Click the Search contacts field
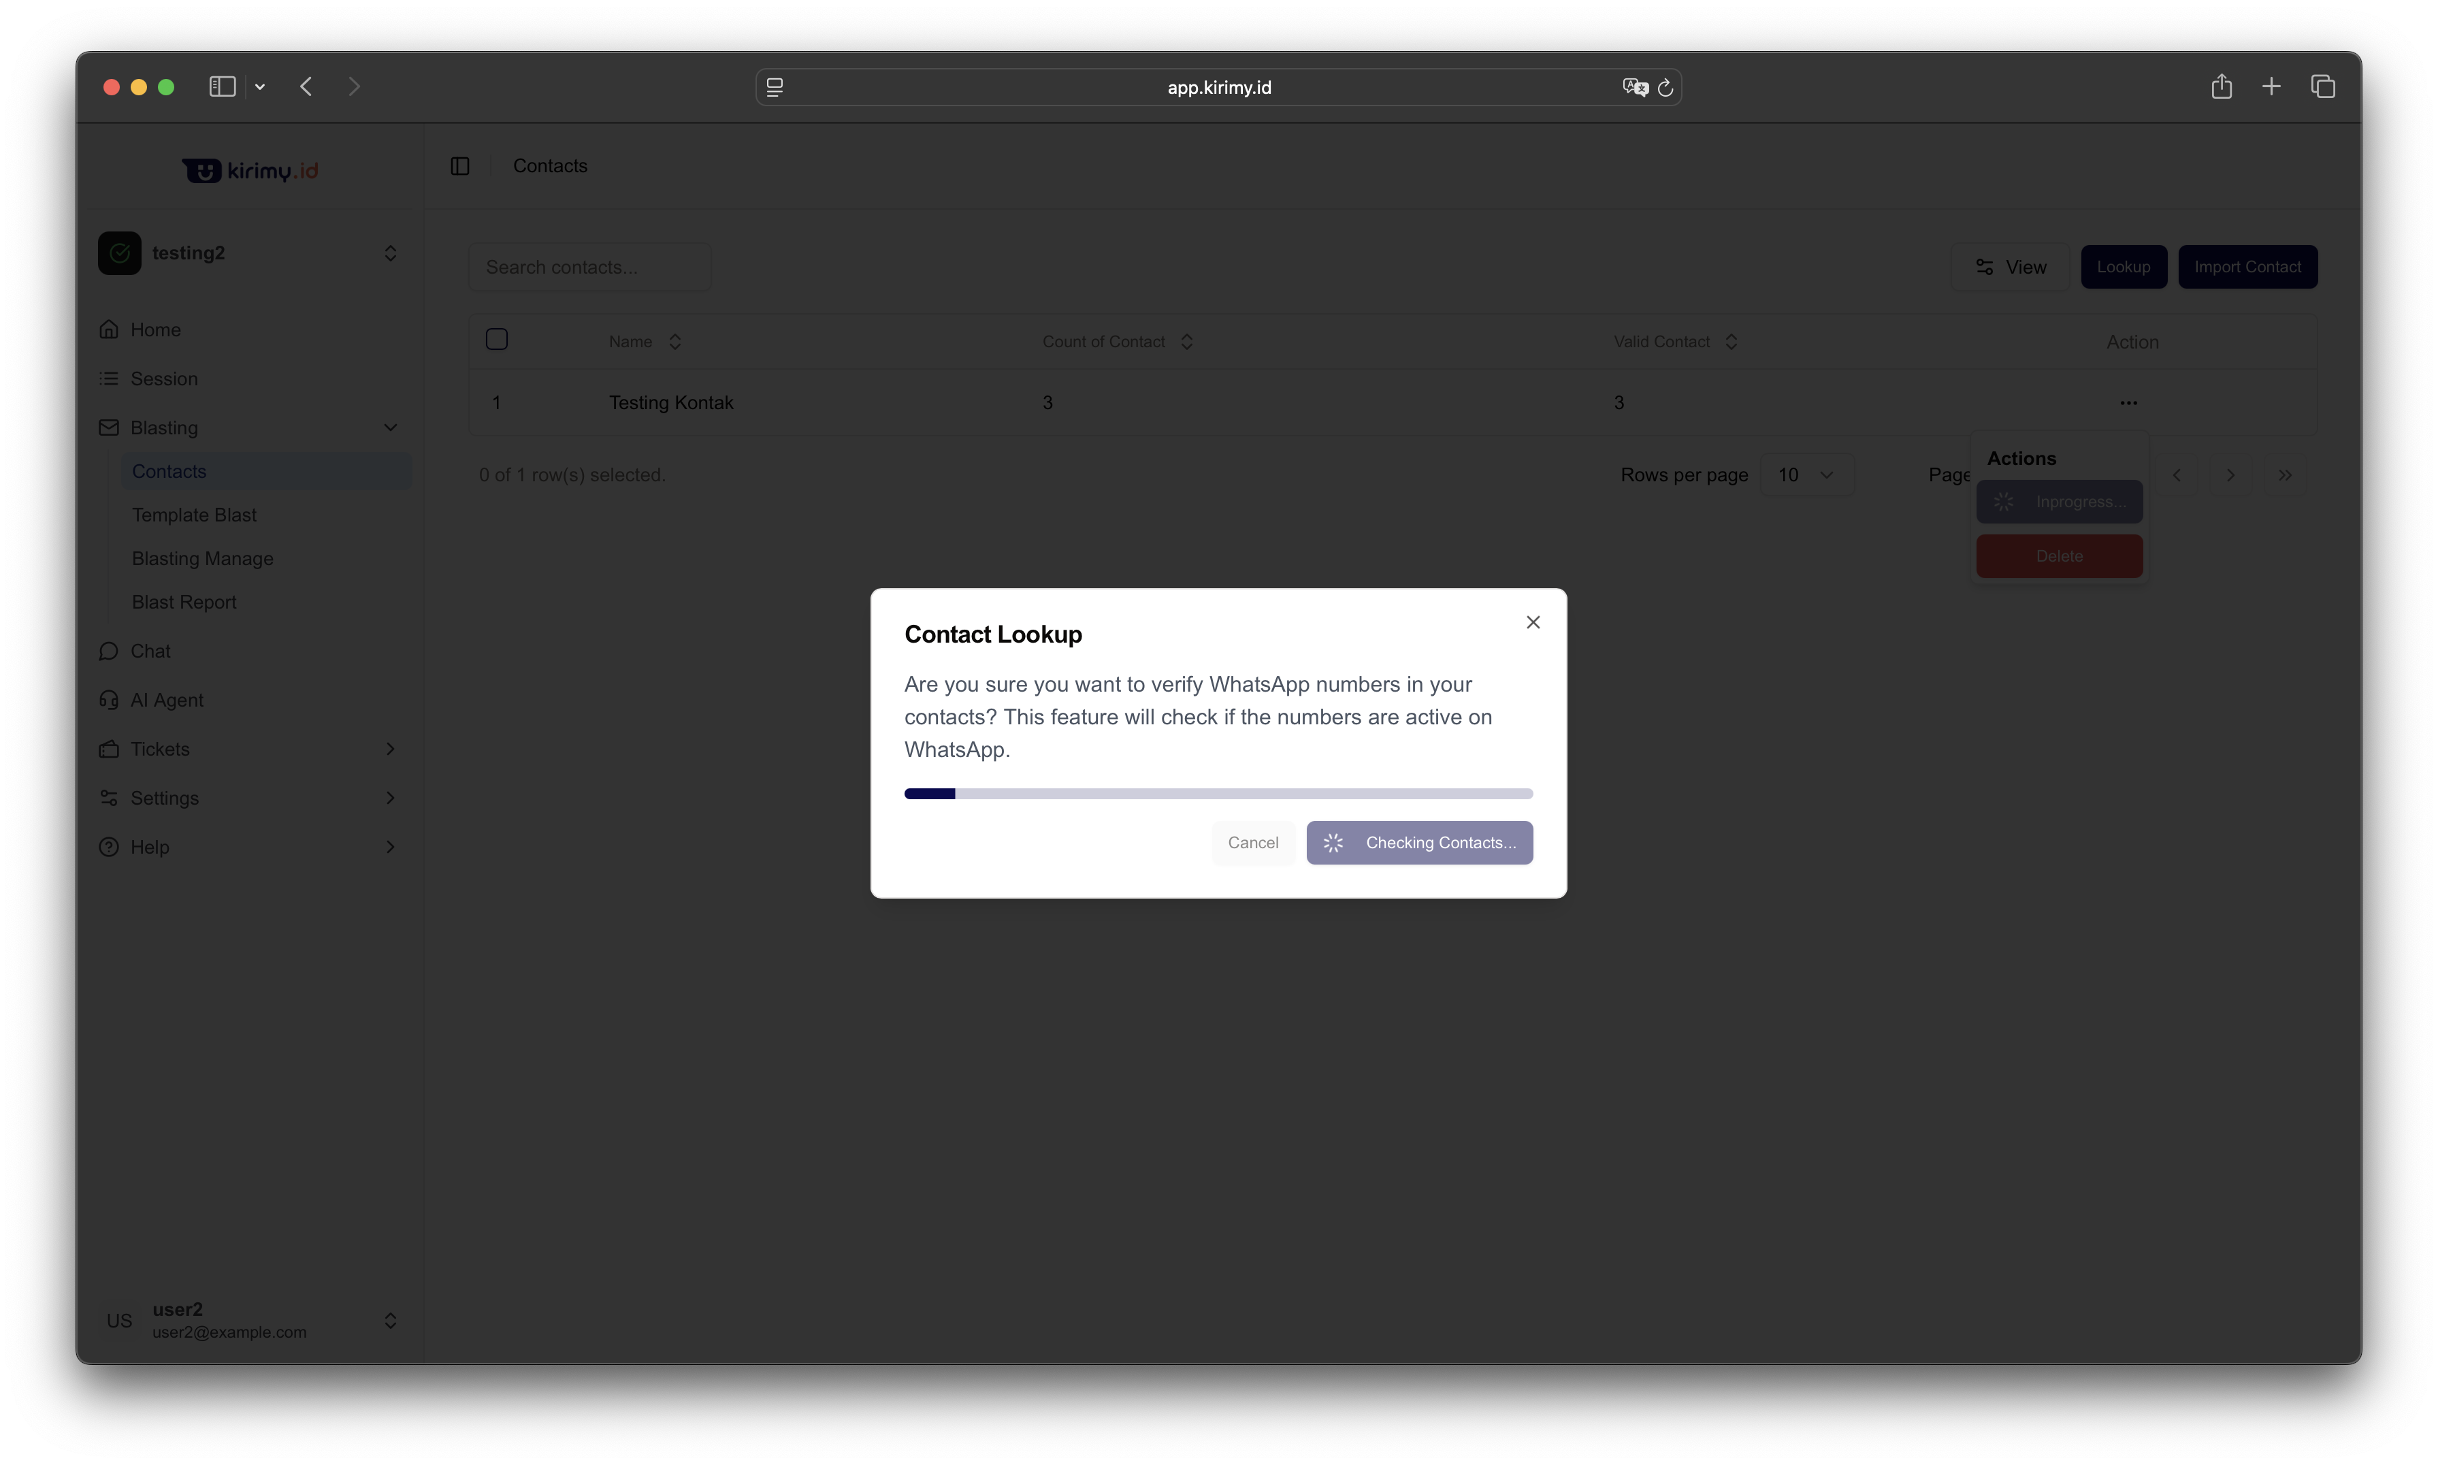 (x=589, y=268)
